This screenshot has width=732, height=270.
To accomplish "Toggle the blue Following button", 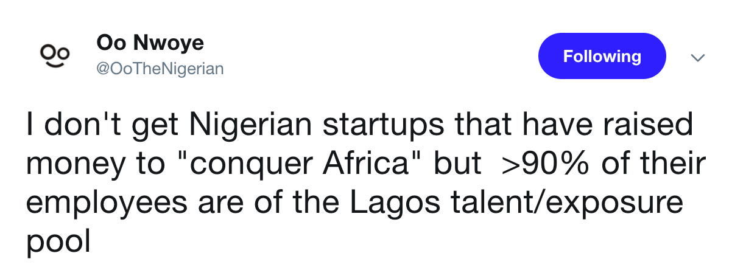I will tap(602, 57).
